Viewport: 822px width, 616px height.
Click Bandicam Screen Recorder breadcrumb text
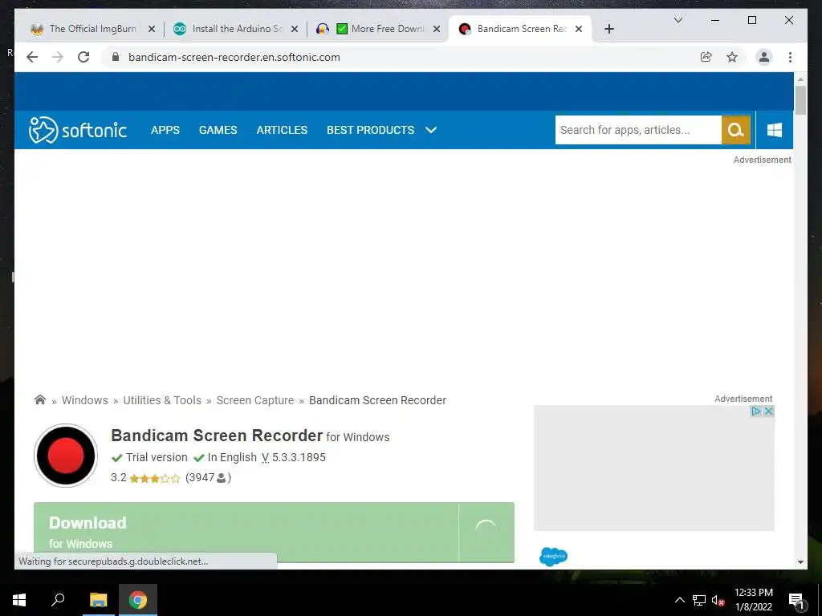pos(377,400)
